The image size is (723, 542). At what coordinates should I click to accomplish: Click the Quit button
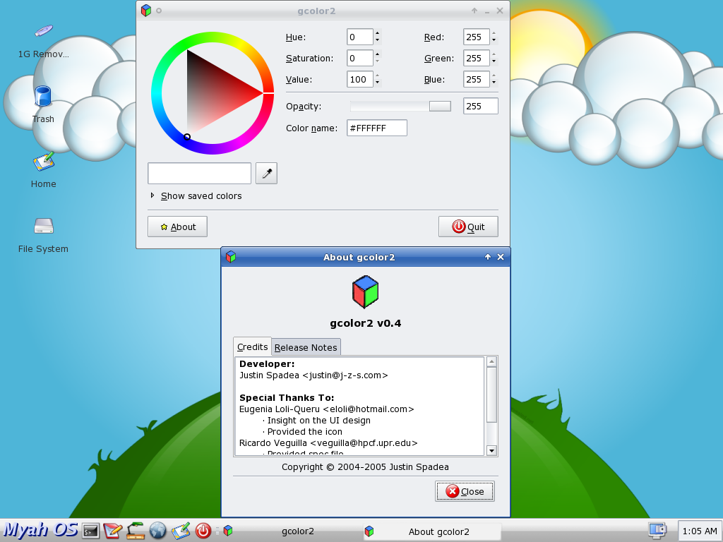[468, 227]
